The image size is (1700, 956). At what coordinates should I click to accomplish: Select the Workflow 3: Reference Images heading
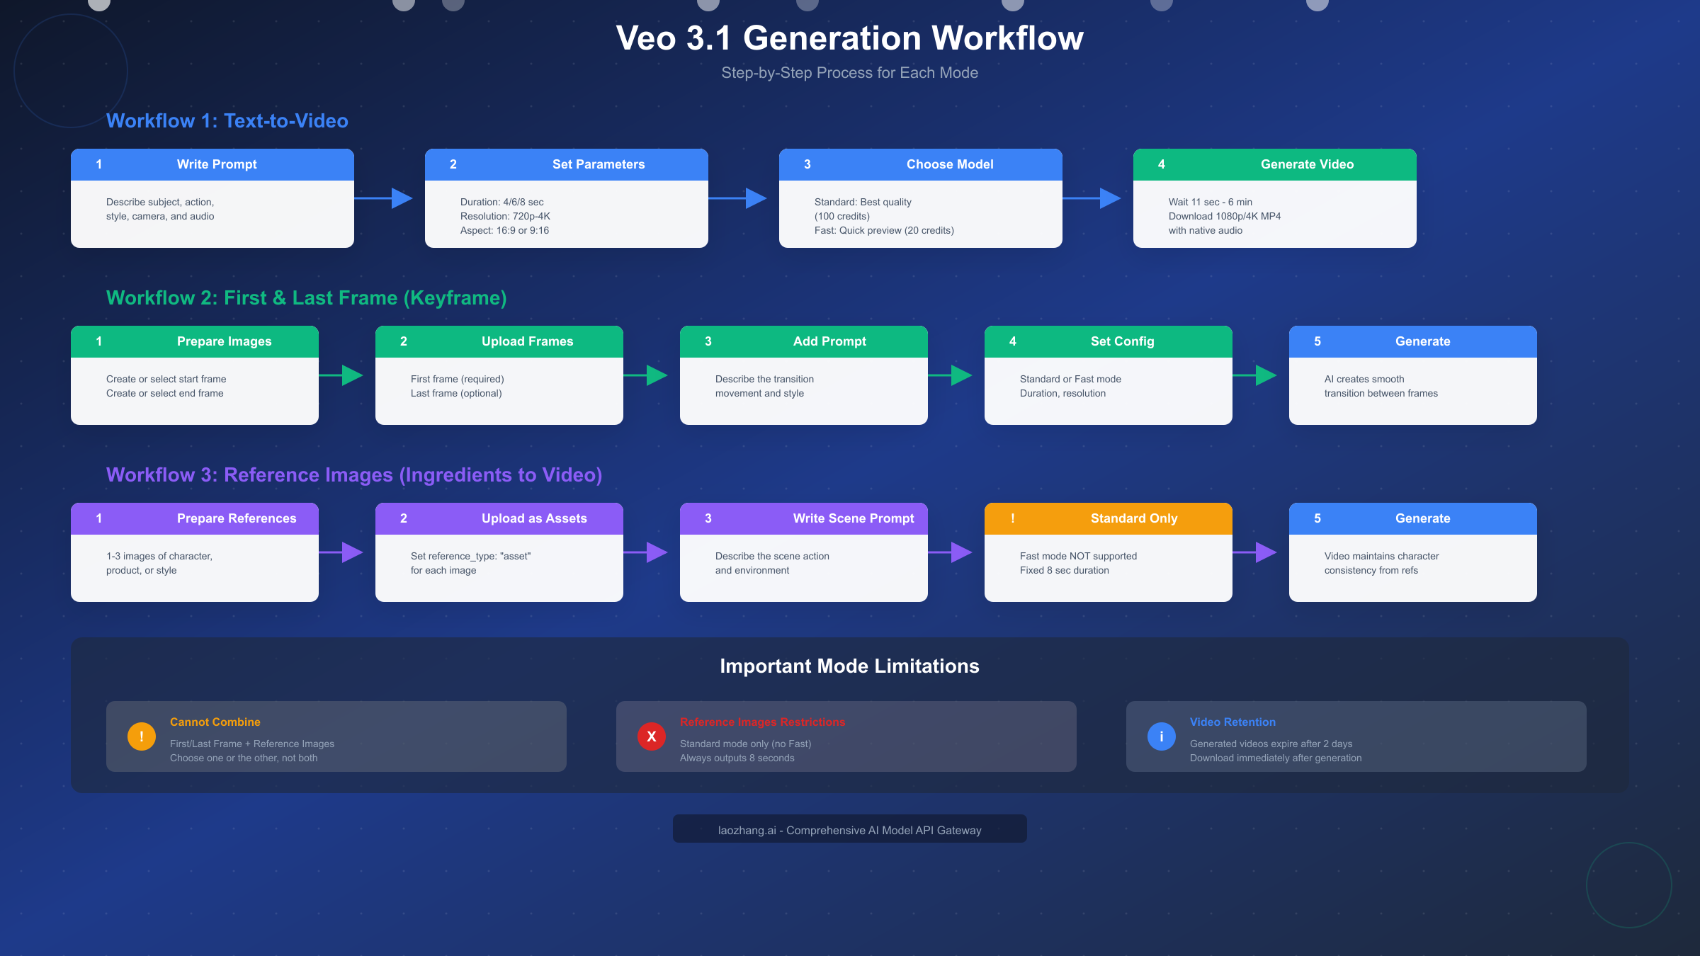click(354, 474)
